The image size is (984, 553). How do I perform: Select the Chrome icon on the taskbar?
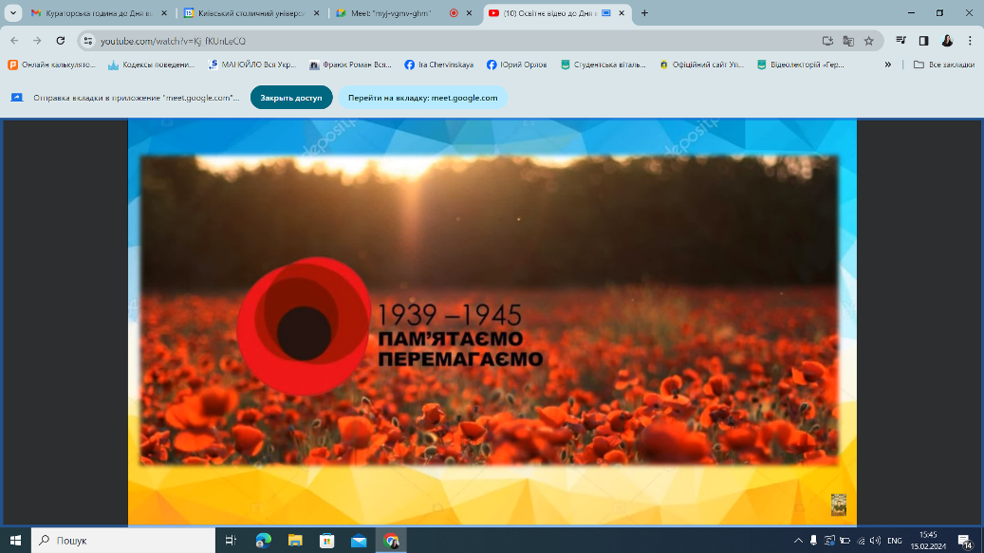pos(392,540)
